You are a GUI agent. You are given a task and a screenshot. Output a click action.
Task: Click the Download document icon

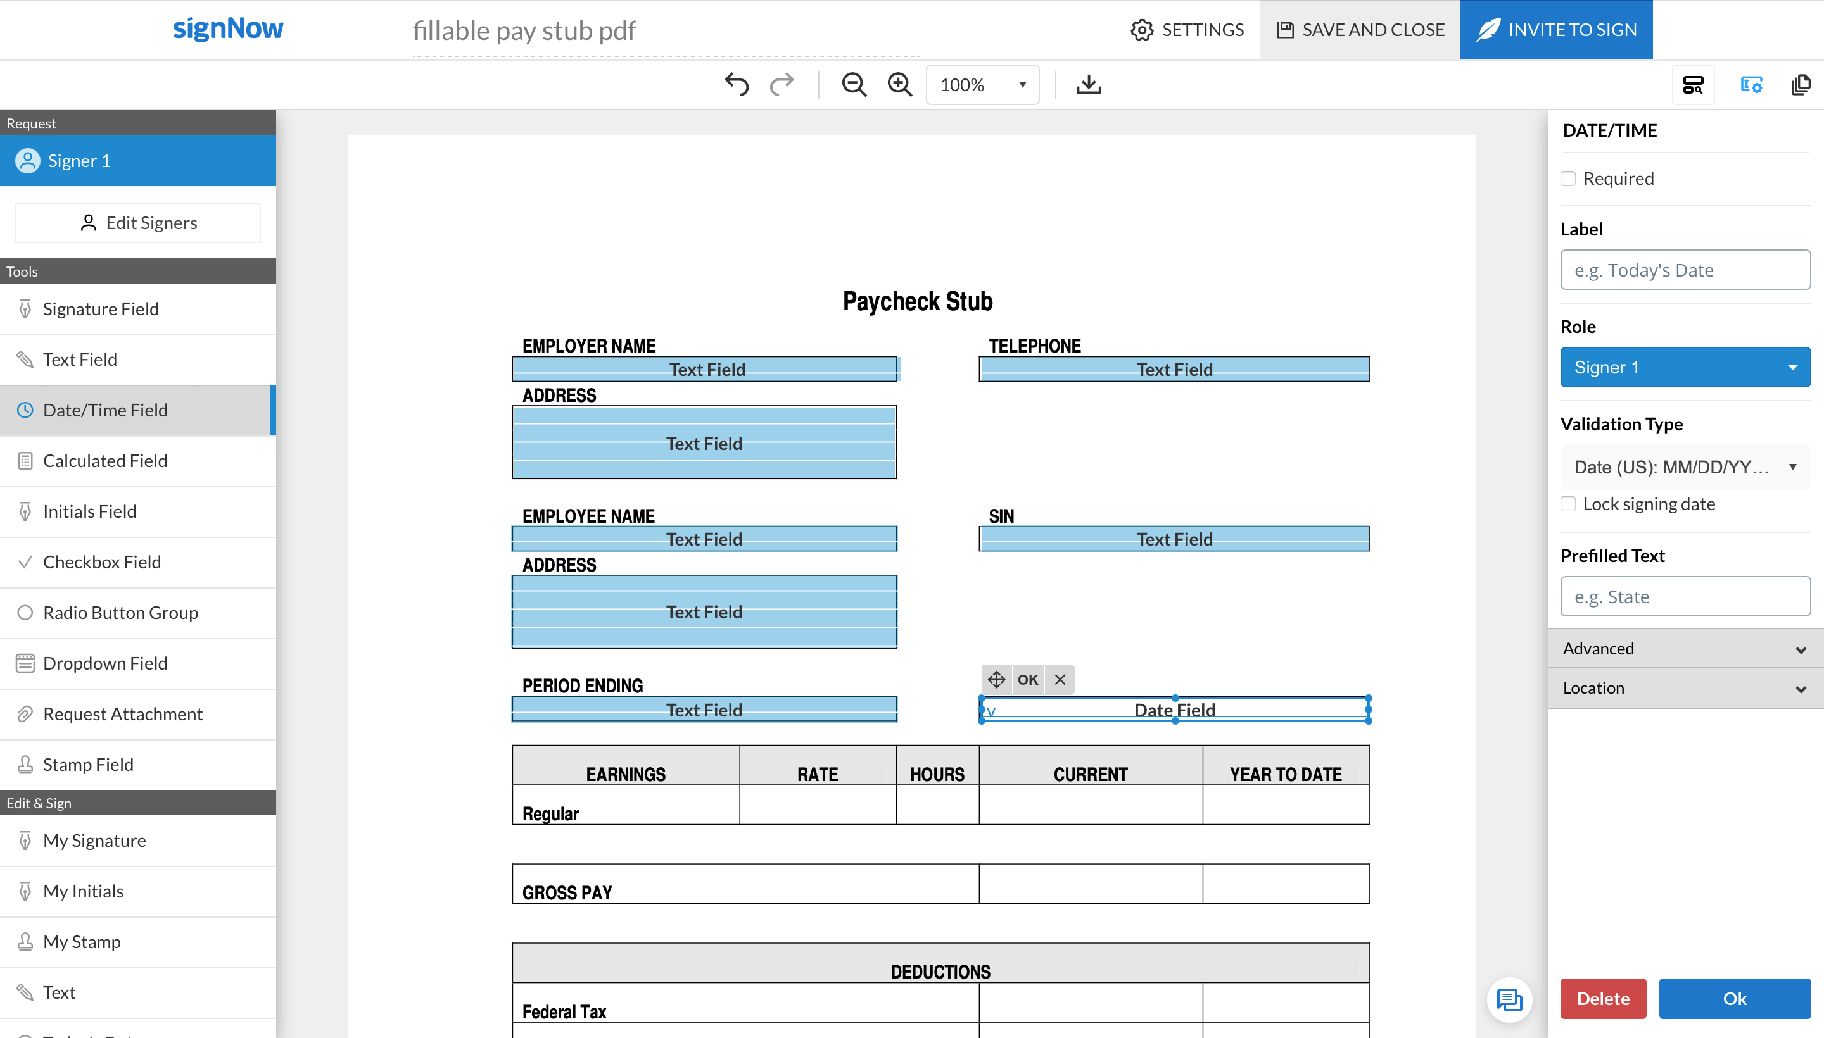click(1087, 84)
